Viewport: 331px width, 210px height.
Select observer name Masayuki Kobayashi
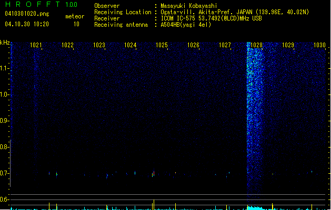[189, 6]
